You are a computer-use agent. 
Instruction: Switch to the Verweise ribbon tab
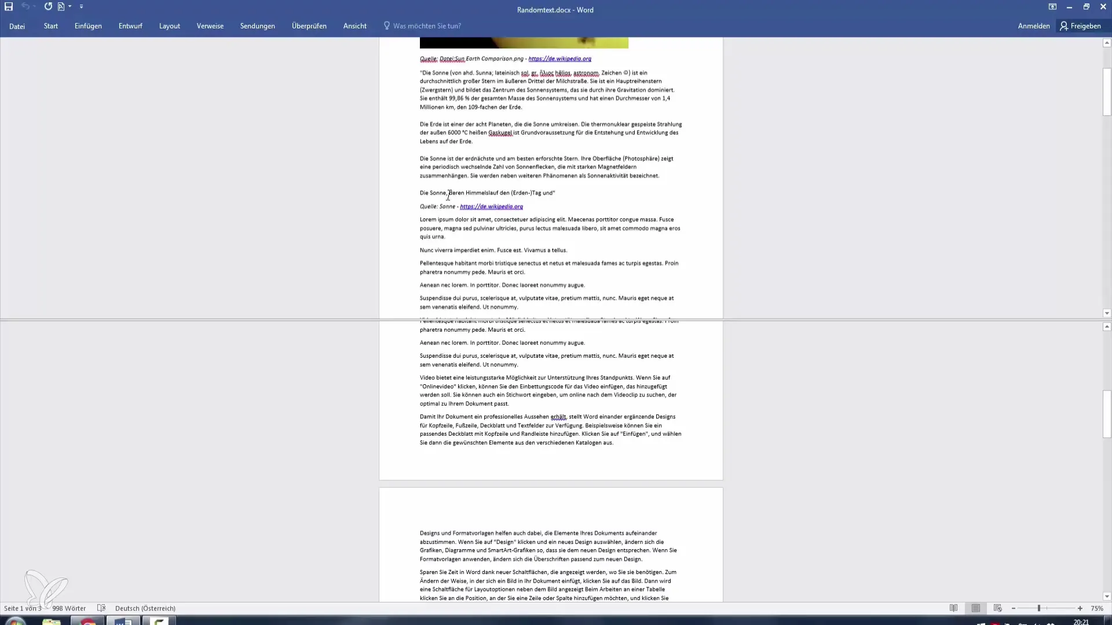210,26
